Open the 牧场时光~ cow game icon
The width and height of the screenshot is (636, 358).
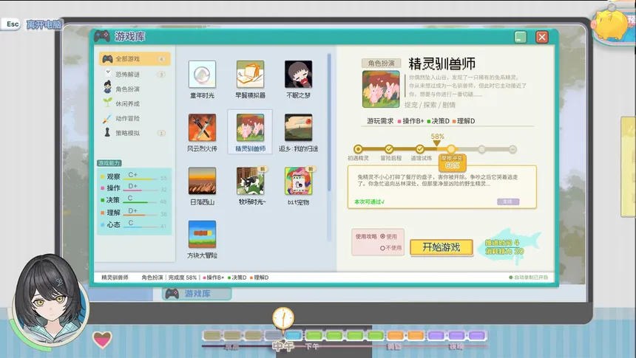pyautogui.click(x=250, y=181)
